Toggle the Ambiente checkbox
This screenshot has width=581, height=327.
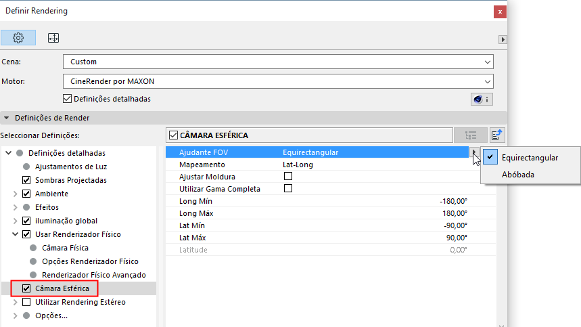26,194
